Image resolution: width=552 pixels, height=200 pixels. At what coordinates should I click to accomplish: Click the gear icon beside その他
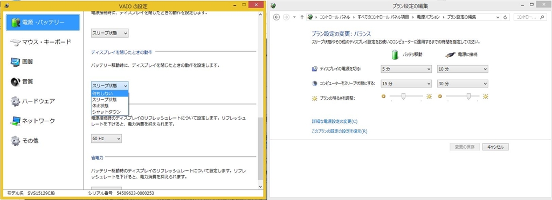tap(15, 141)
